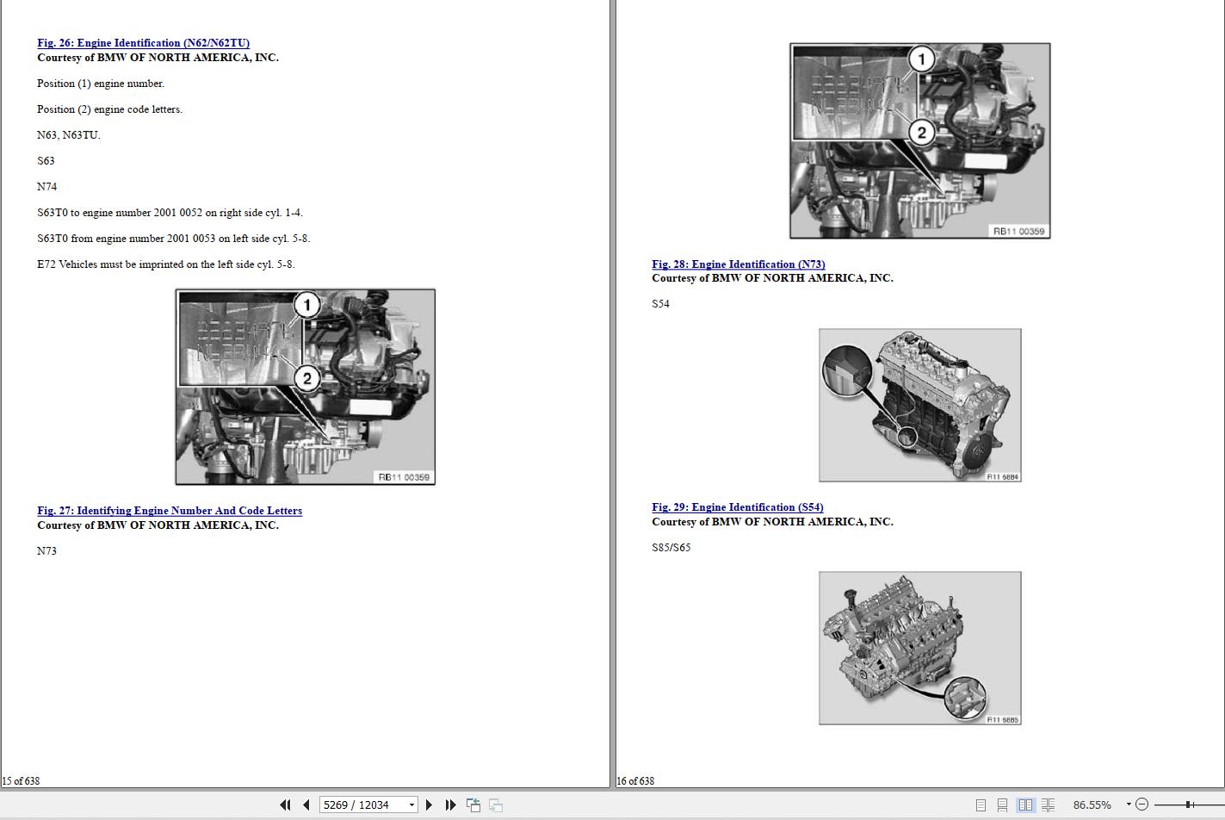Open Fig. 29 Engine Identification S54 link

(x=736, y=506)
